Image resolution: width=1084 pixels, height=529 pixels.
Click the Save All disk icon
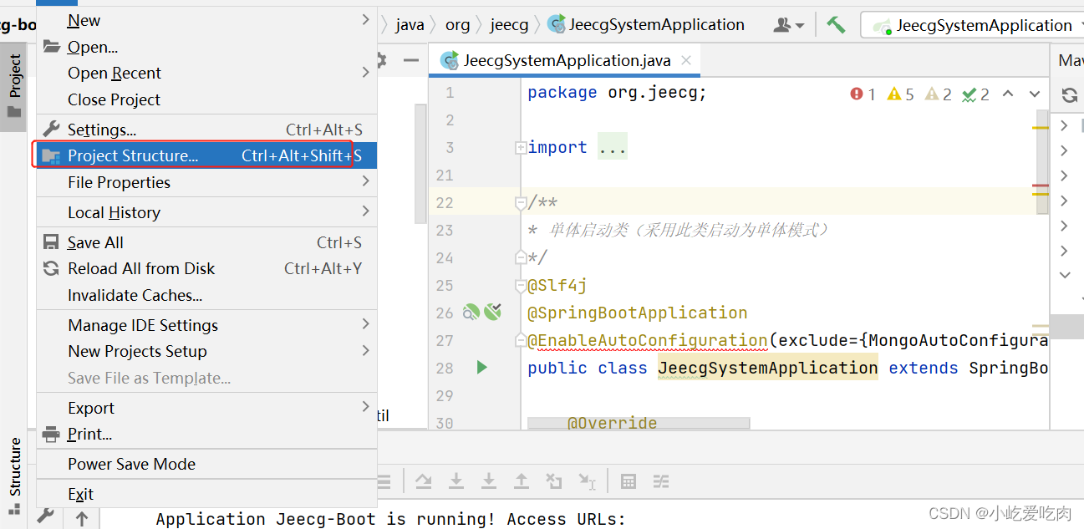pyautogui.click(x=50, y=242)
